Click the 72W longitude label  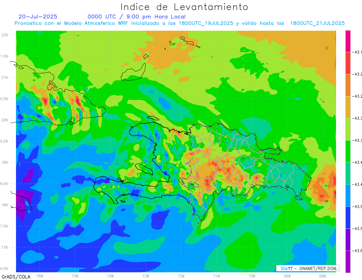pyautogui.click(x=181, y=276)
